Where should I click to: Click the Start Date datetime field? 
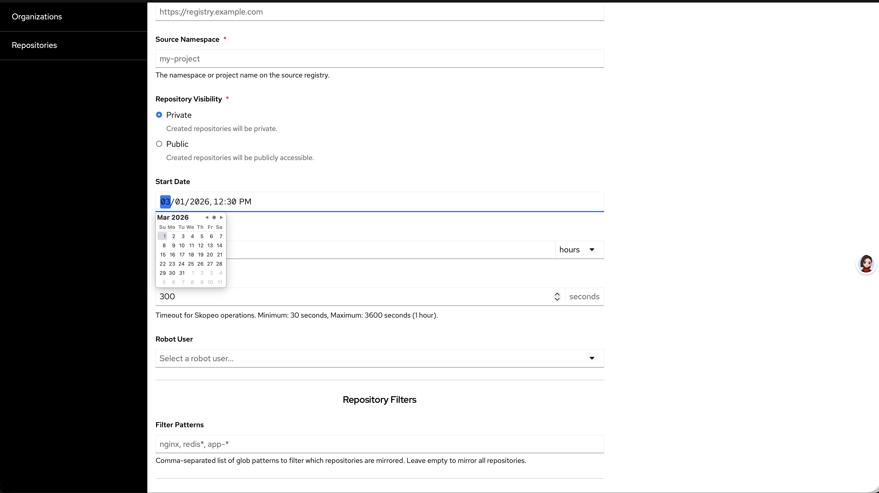[379, 202]
